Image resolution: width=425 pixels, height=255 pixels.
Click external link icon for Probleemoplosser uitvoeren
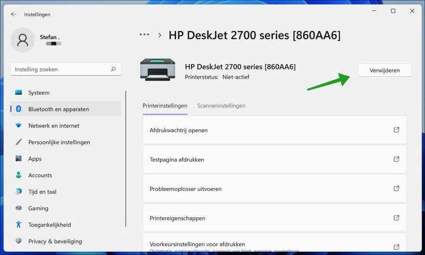click(x=396, y=188)
